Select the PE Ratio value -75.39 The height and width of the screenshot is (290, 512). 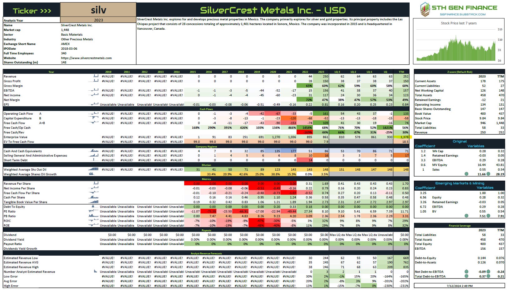[x=208, y=212]
